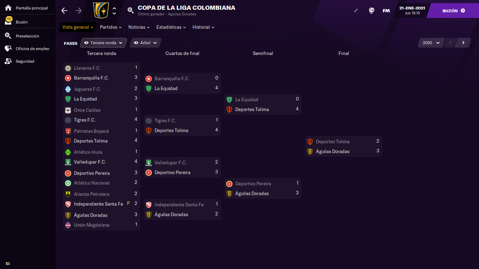479x269 pixels.
Task: Click the date and time display
Action: [412, 11]
